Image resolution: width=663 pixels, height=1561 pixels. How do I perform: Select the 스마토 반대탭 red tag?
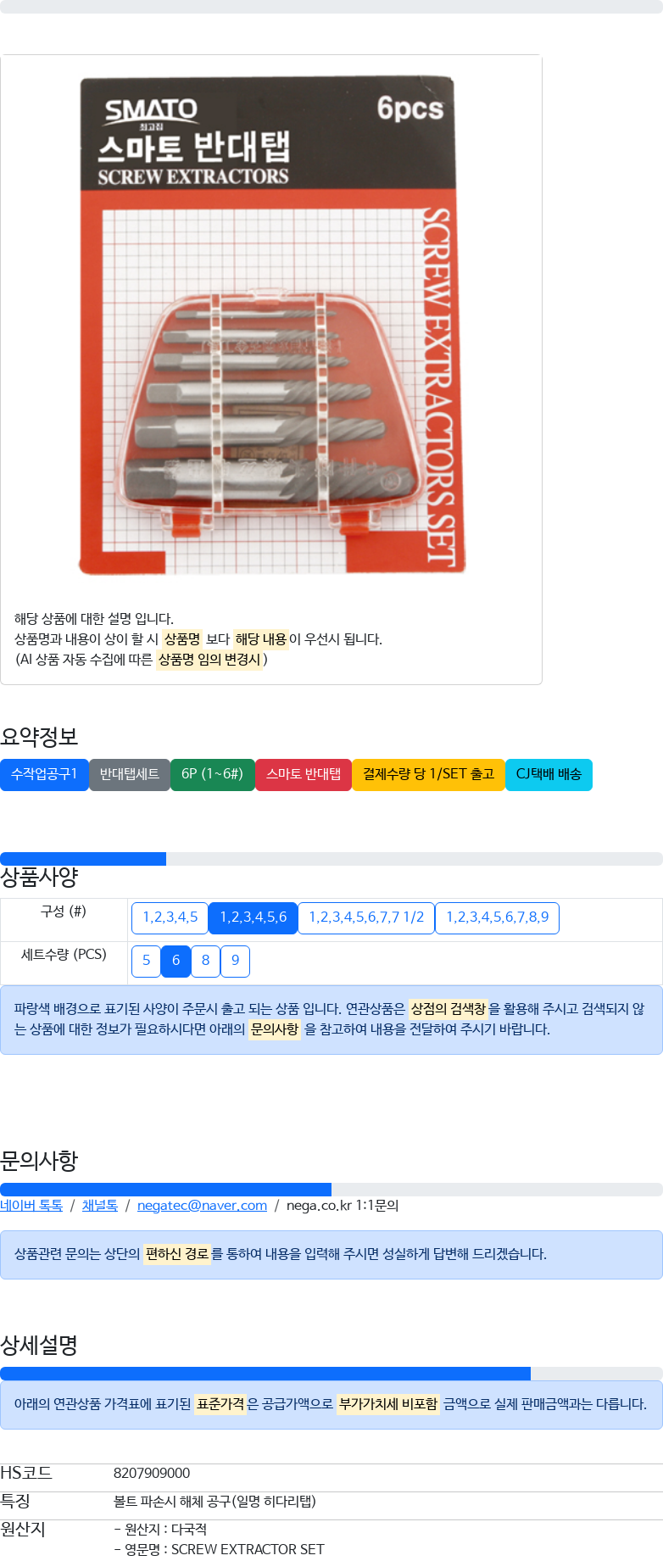click(x=304, y=774)
